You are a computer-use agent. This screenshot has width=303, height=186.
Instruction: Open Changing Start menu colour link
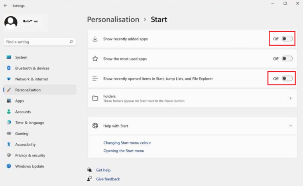click(x=127, y=143)
